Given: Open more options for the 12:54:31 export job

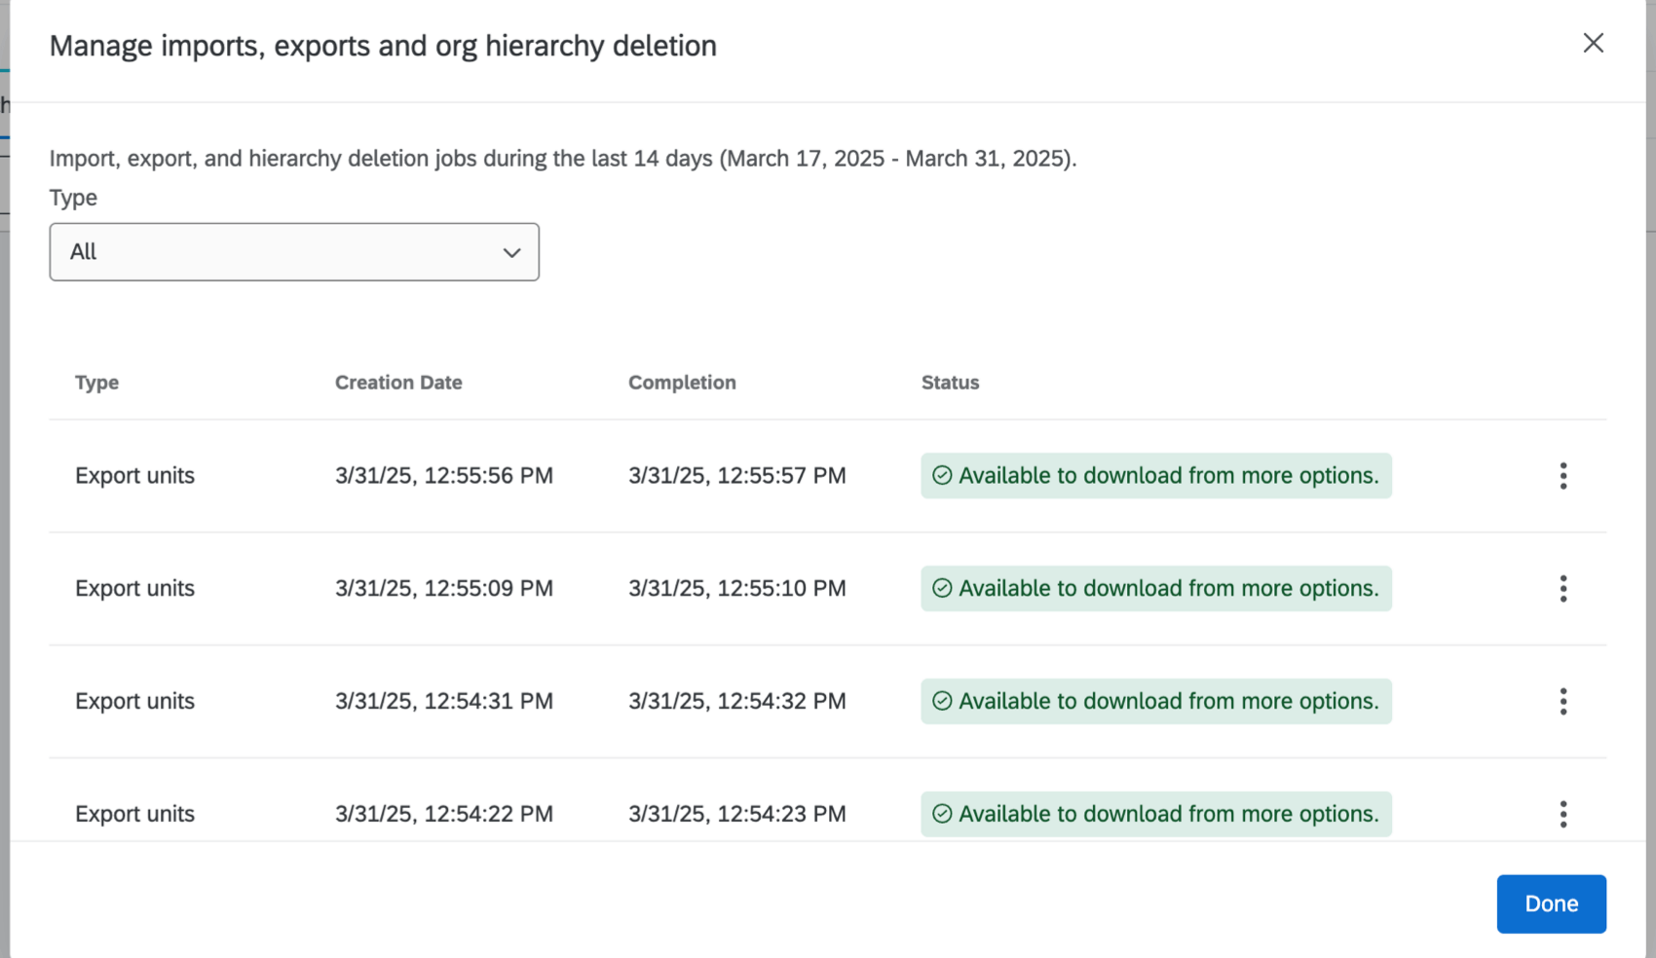Looking at the screenshot, I should [1562, 701].
